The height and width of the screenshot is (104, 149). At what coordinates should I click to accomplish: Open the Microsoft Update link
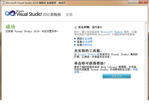[112, 32]
